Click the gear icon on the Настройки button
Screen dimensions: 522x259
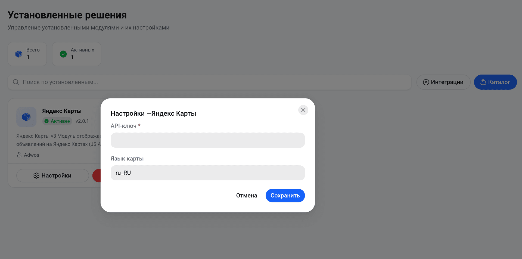click(36, 176)
